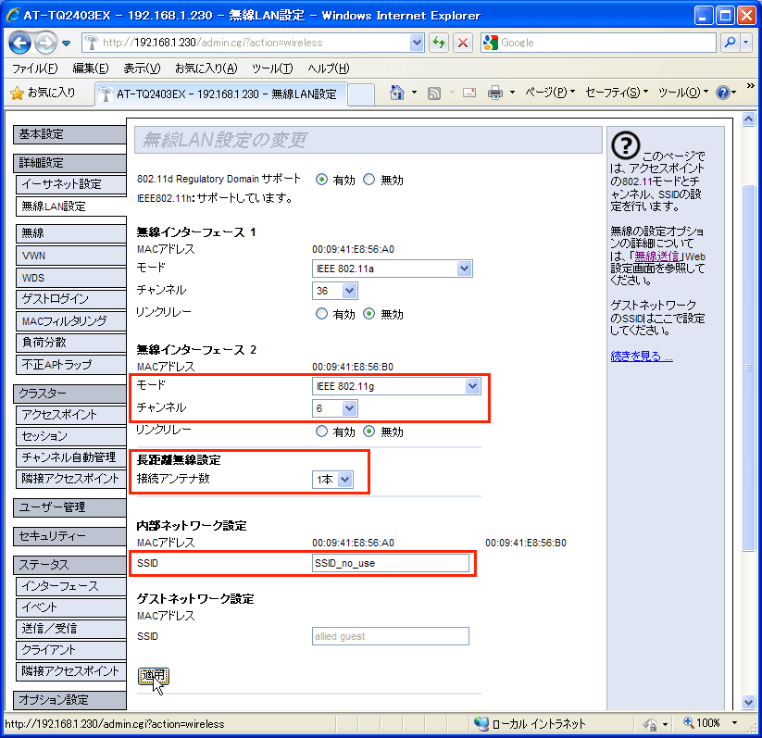This screenshot has height=738, width=762.
Task: Click the ローカル イントラネット zone icon
Action: click(481, 723)
